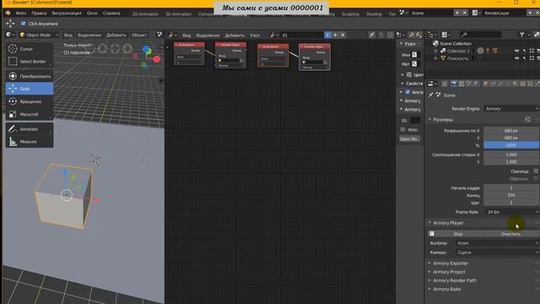Toggle the Watc checkbox in node sidebar
Viewport: 540px width, 304px height.
point(402,129)
